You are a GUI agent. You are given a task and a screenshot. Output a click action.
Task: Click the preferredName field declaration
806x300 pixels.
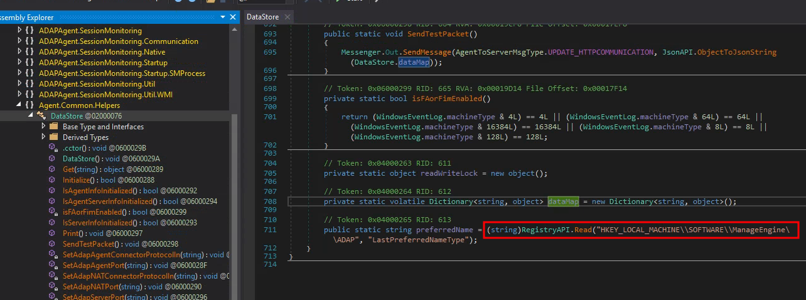[x=443, y=230]
